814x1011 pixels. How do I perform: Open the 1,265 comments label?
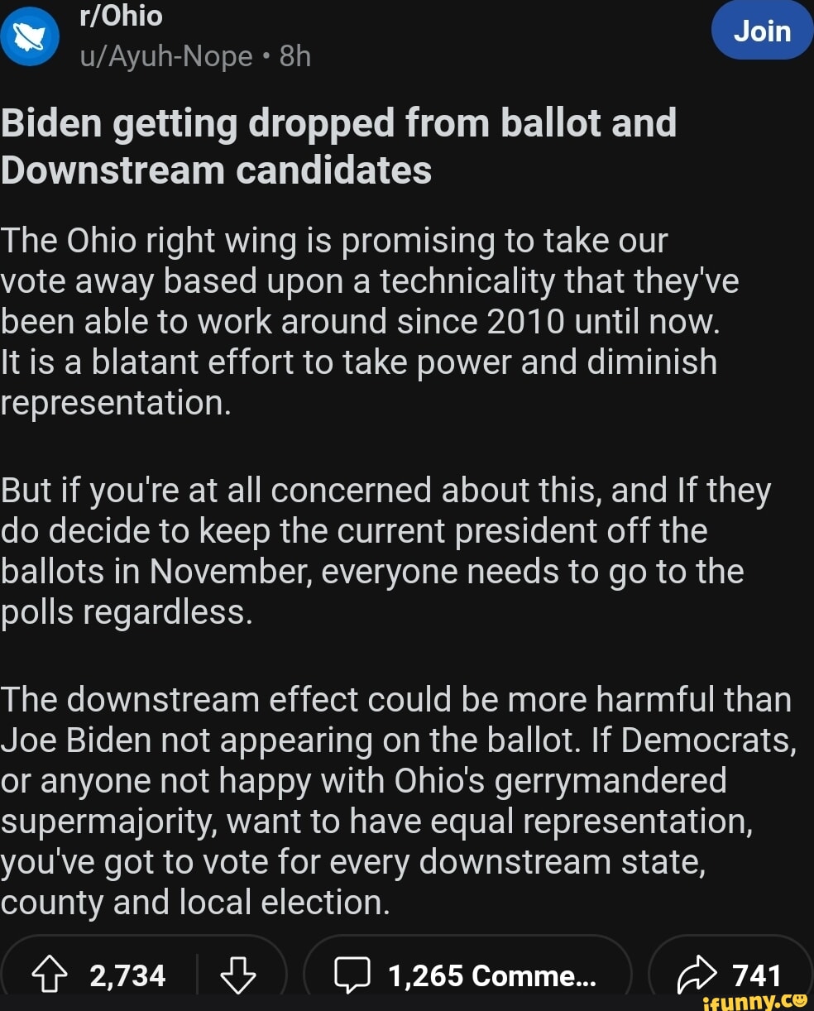pos(492,975)
